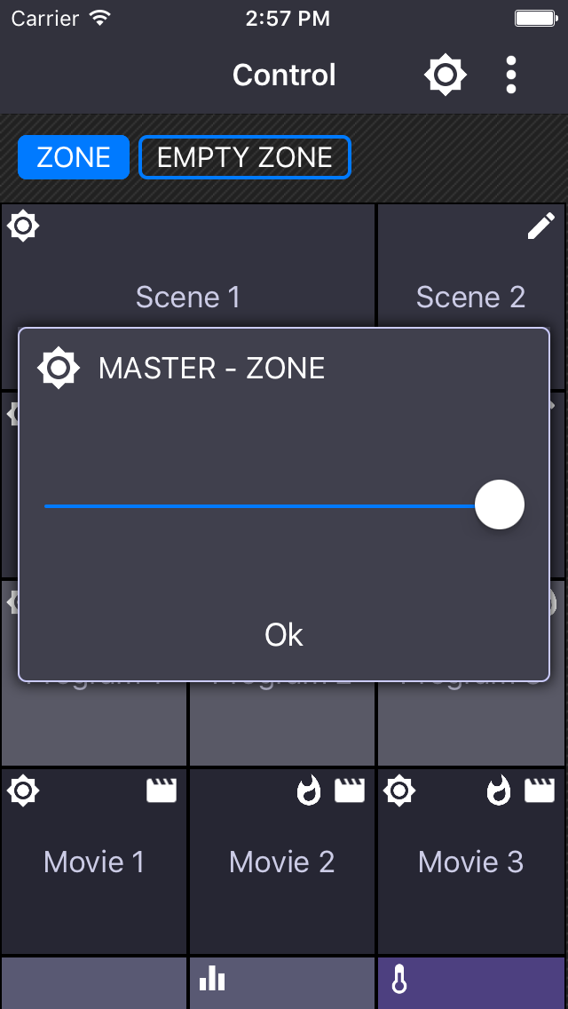Image resolution: width=568 pixels, height=1009 pixels.
Task: Toggle the flame effect on Movie 3
Action: click(497, 791)
